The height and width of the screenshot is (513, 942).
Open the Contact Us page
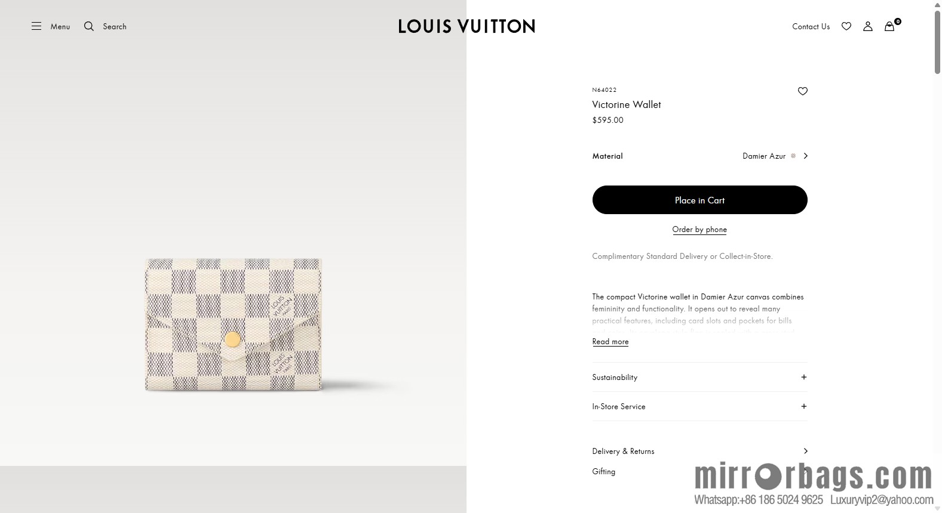(811, 26)
